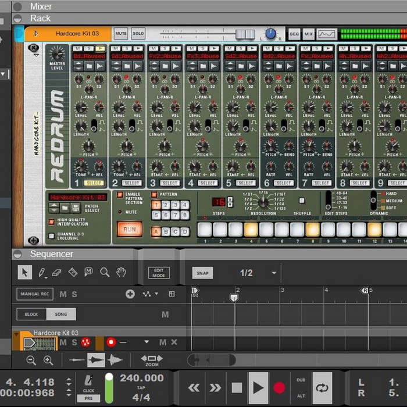Screen dimensions: 407x407
Task: Select the Eraser tool in sequencer
Action: [57, 272]
